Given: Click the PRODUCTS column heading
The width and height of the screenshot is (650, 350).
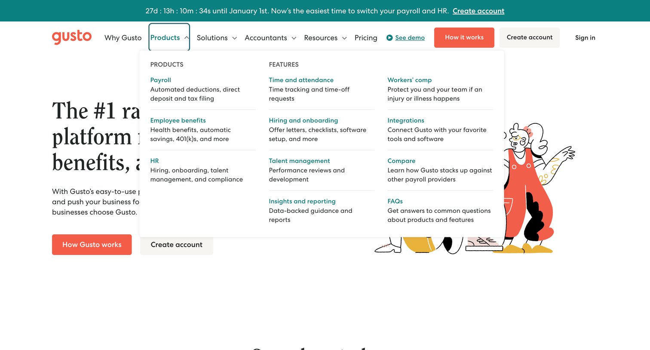Looking at the screenshot, I should 167,64.
